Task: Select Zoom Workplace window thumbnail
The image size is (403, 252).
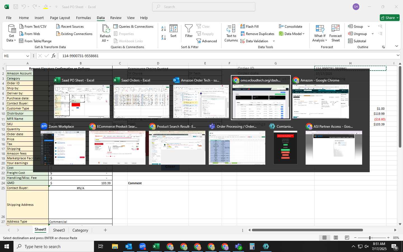Action: point(63,144)
